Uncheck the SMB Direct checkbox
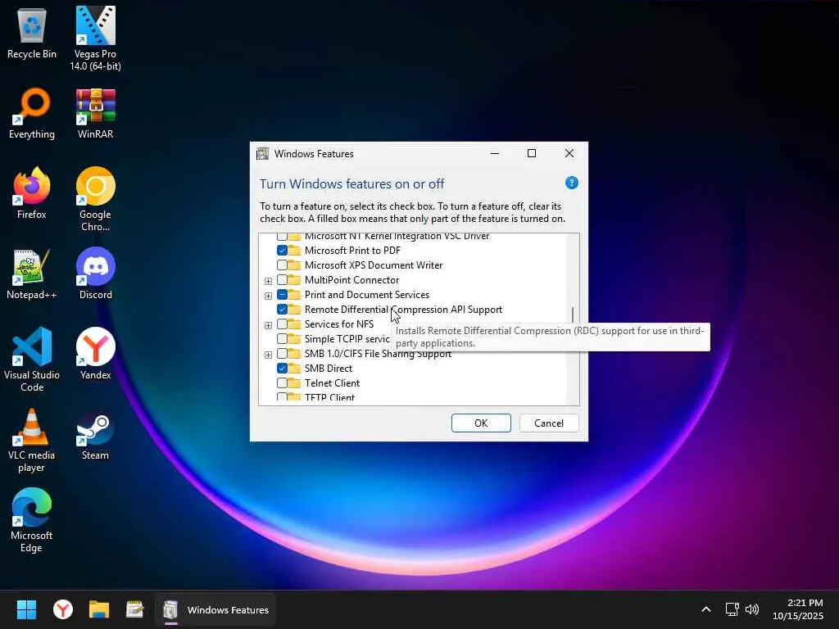Viewport: 839px width, 629px height. [282, 368]
